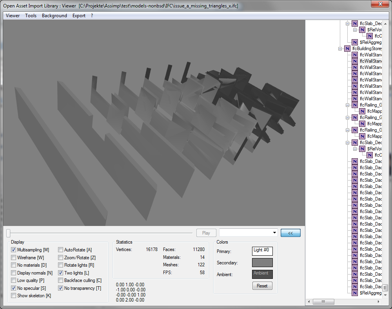
Task: Select the first IfcMapped node icon under IfcRailing
Action: point(363,111)
